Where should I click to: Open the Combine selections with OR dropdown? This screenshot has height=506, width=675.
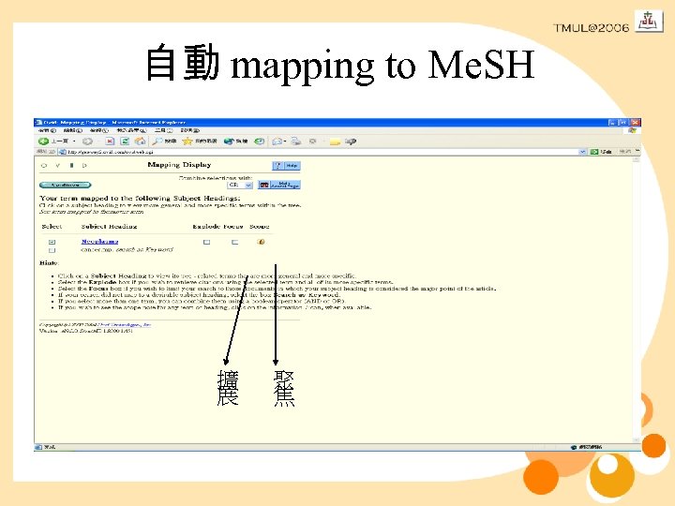click(240, 185)
